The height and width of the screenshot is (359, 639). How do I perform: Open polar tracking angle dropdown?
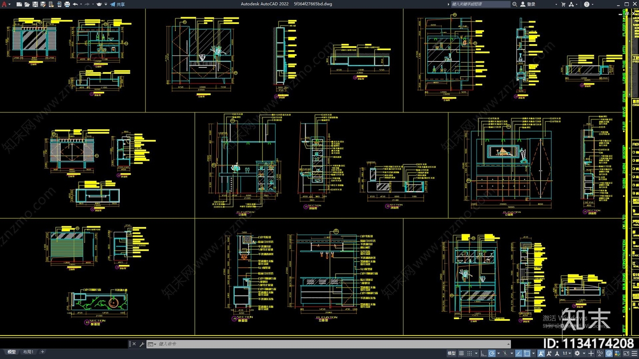498,353
